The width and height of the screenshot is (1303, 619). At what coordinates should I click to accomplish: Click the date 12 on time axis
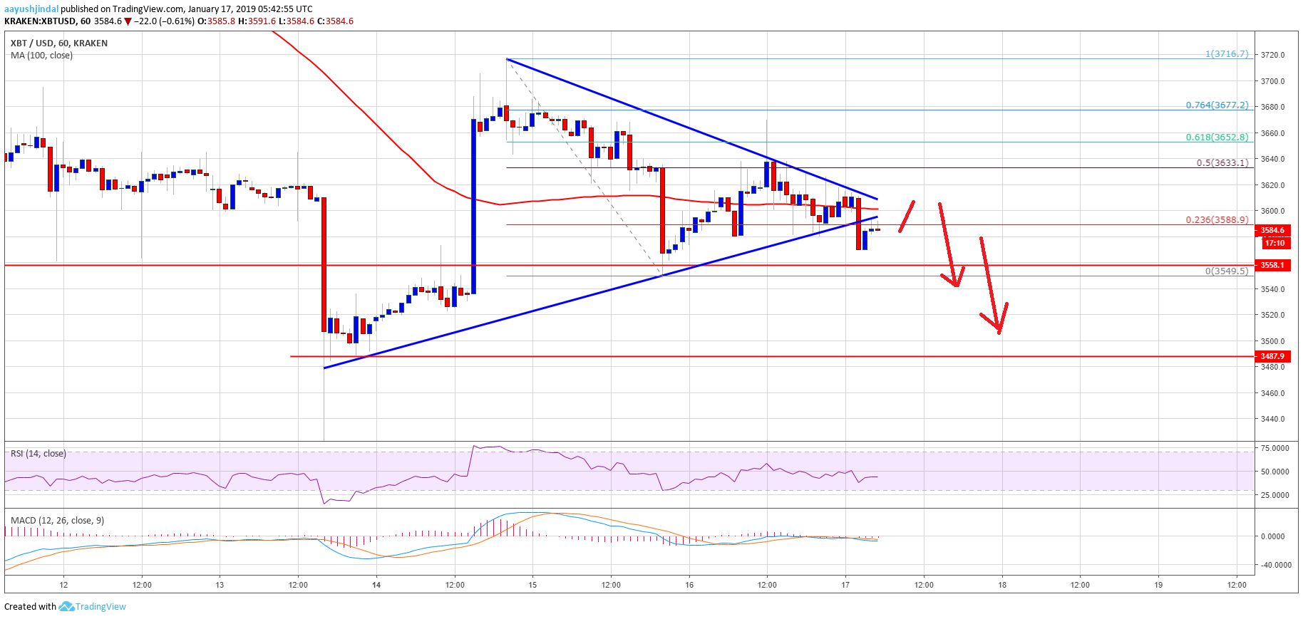pos(63,585)
